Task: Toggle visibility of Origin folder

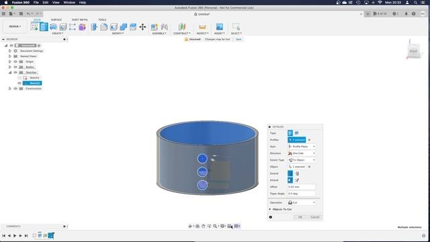Action: 15,62
